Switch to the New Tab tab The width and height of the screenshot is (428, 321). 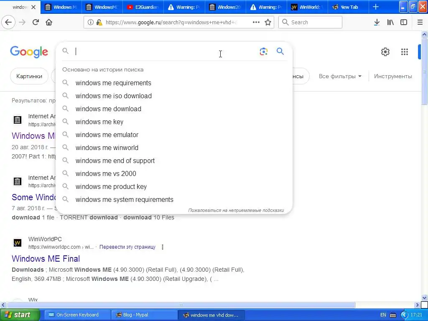(x=348, y=7)
